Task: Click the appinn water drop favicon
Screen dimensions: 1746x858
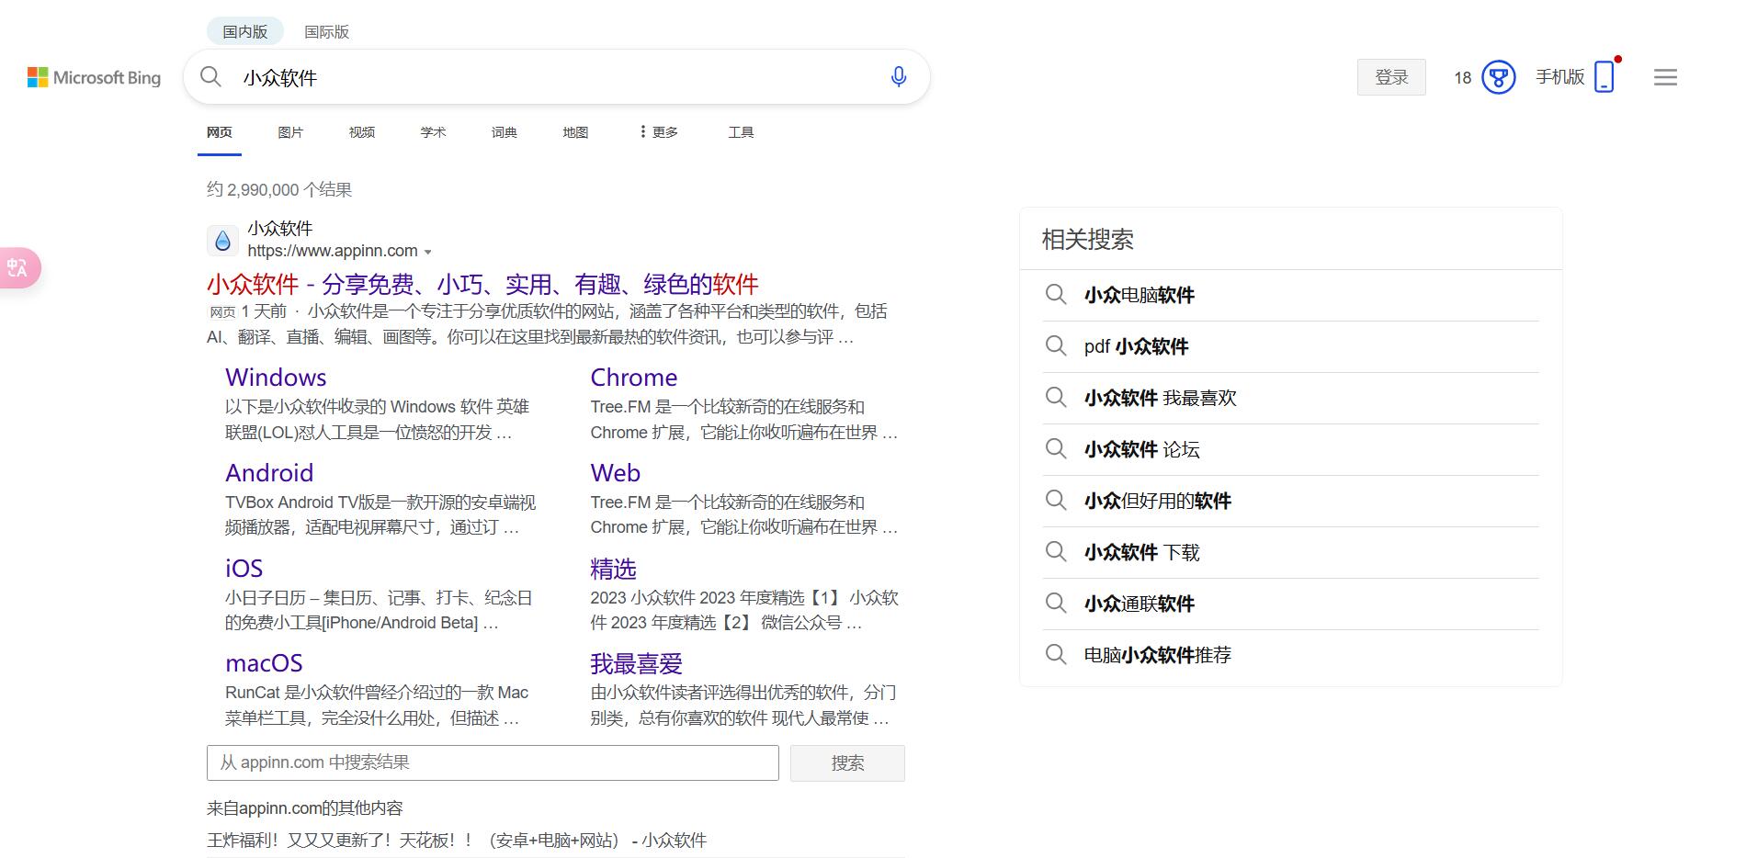Action: [x=222, y=241]
